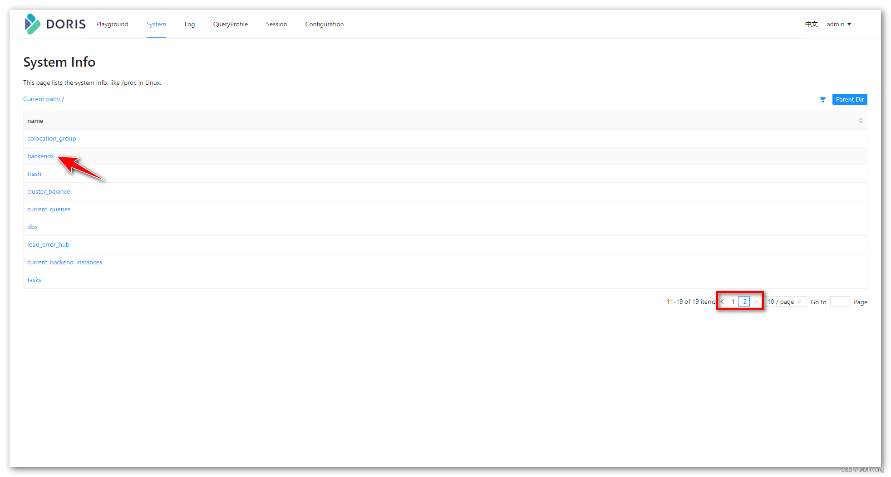891x477 pixels.
Task: Go to next page arrow
Action: 756,302
